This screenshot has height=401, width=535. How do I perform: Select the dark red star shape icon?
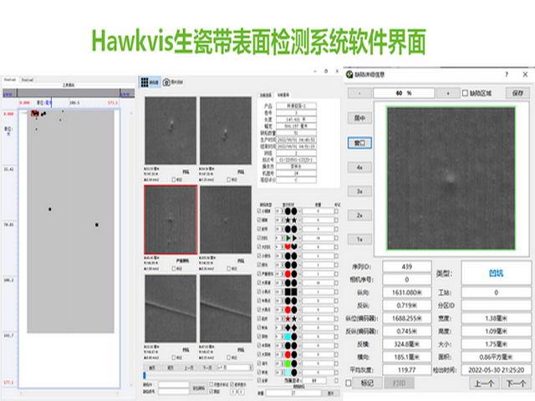288,319
